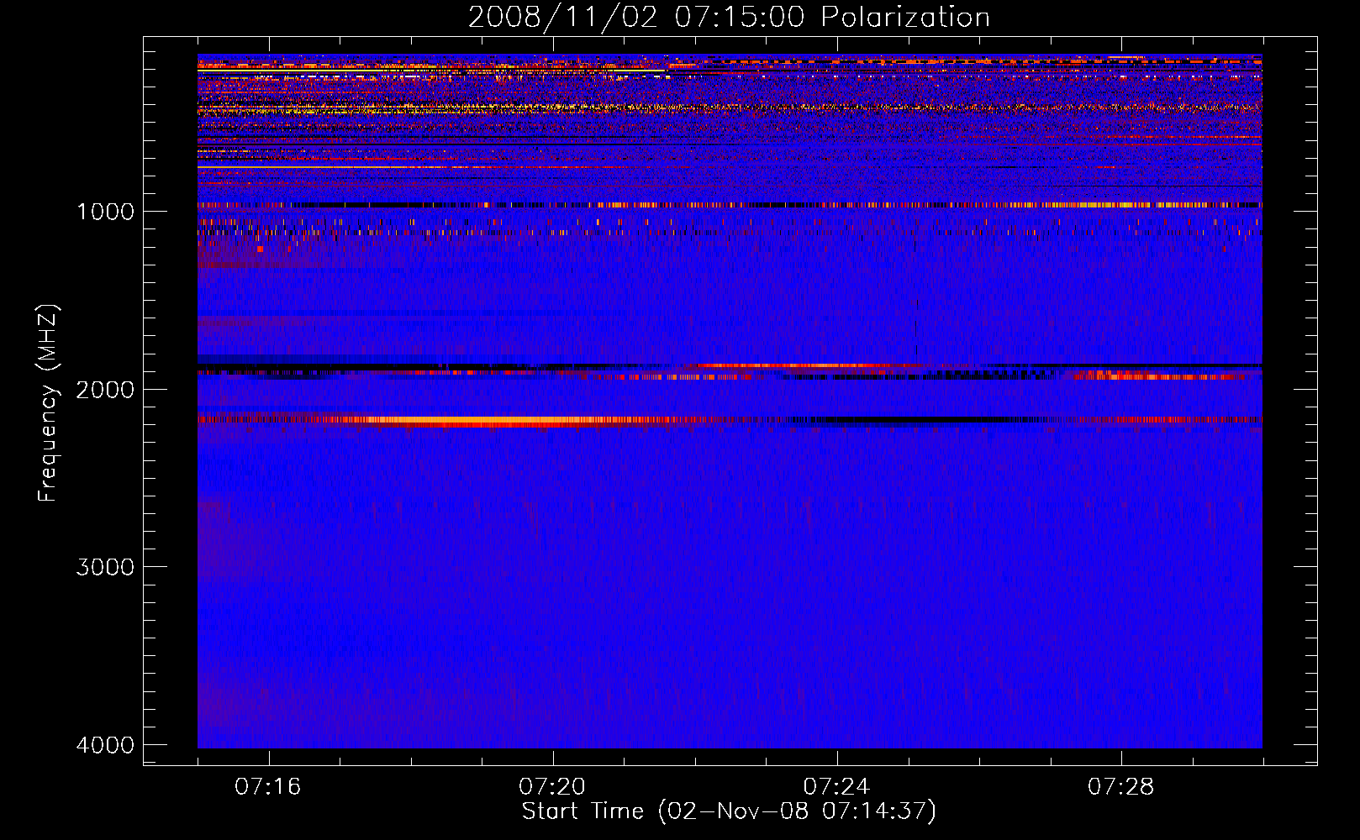
Task: Click the 07:16 time tick label
Action: 268,787
